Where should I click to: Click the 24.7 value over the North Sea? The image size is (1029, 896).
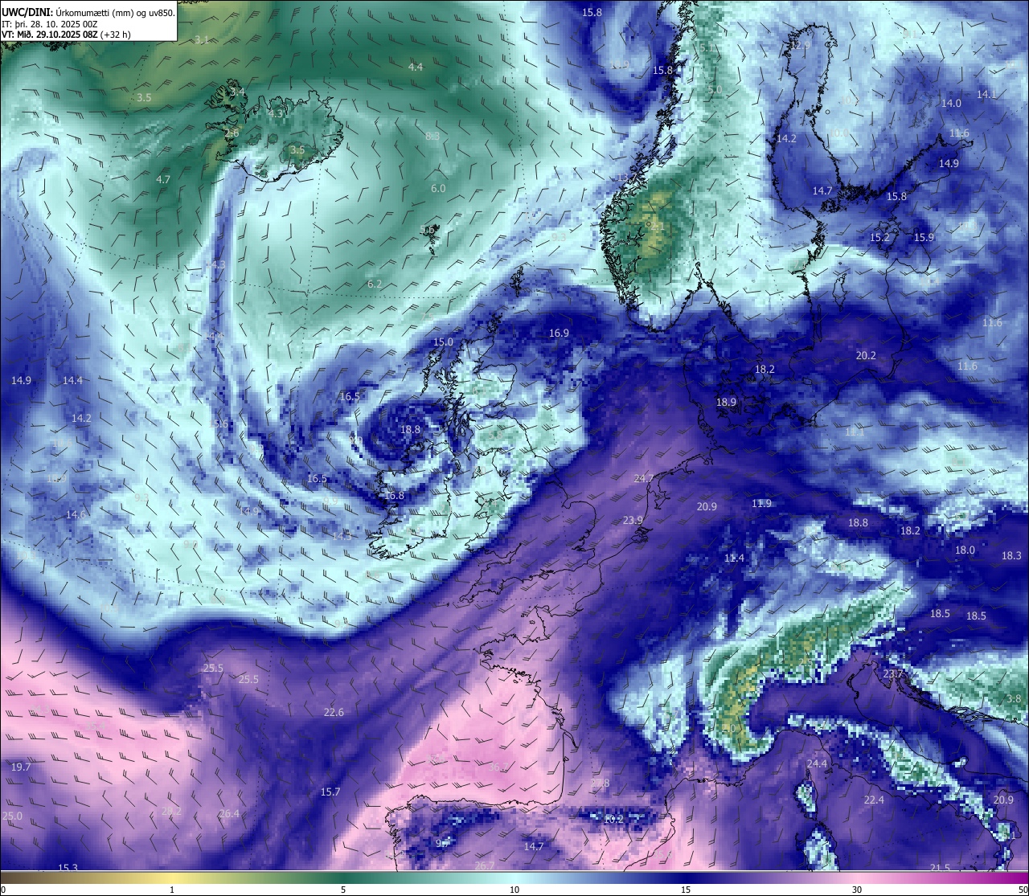point(644,478)
